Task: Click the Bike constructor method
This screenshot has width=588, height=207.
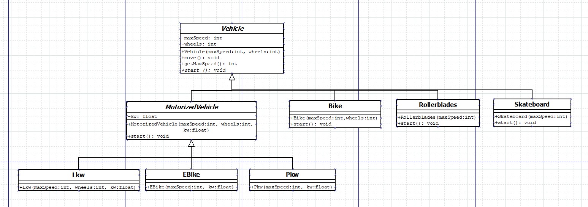Action: click(x=334, y=118)
